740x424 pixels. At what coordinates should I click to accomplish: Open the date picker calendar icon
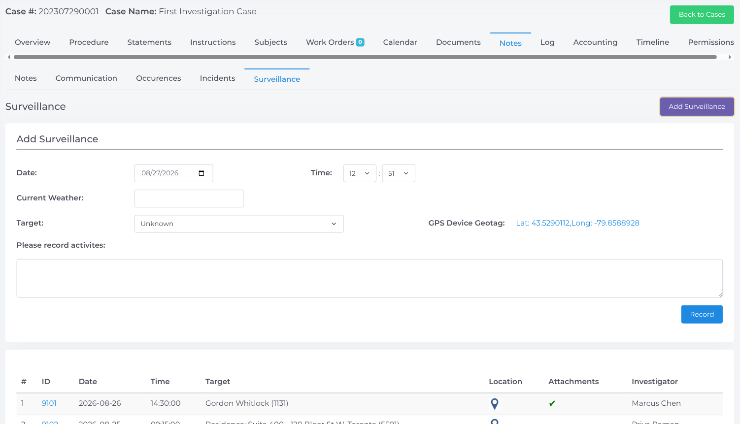click(x=202, y=173)
